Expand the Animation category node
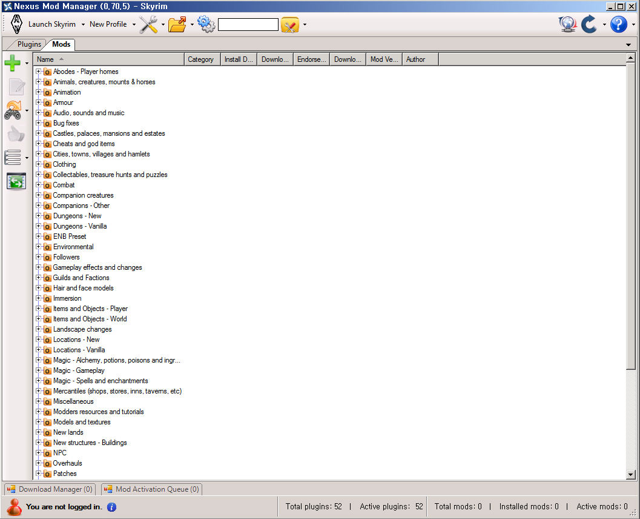The width and height of the screenshot is (640, 519). (38, 92)
